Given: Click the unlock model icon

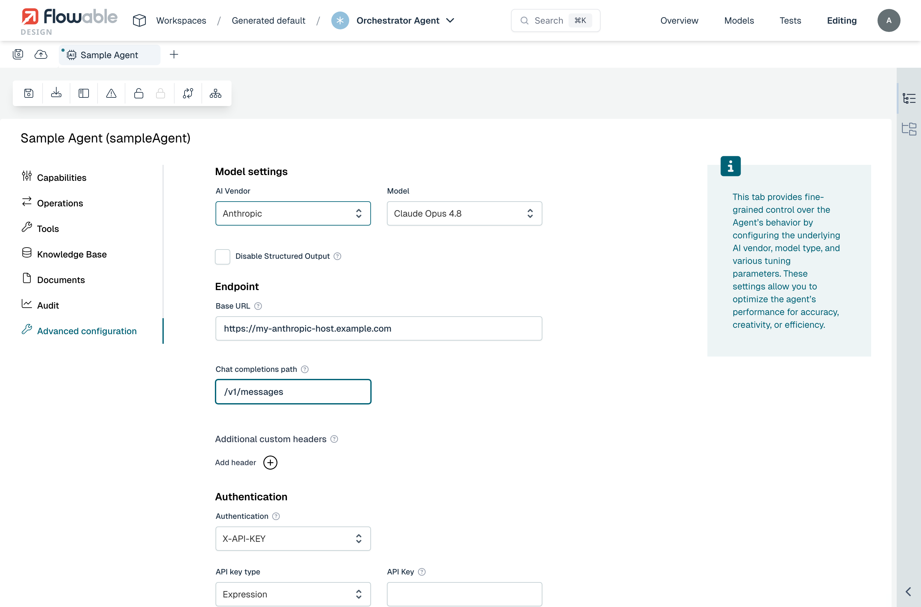Looking at the screenshot, I should point(139,93).
